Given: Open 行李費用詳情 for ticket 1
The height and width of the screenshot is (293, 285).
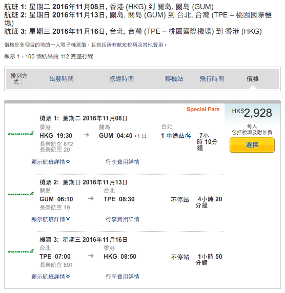Looking at the screenshot, I should pyautogui.click(x=123, y=162).
